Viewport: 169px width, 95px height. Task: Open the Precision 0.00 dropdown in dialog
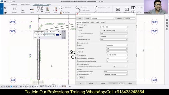coord(117,49)
